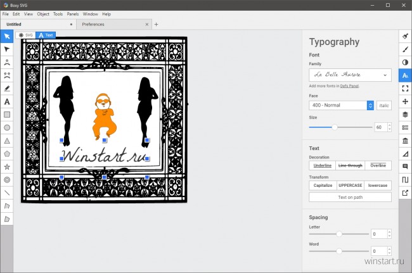Click the font Size stepper arrows
412x273 pixels.
[x=389, y=127]
